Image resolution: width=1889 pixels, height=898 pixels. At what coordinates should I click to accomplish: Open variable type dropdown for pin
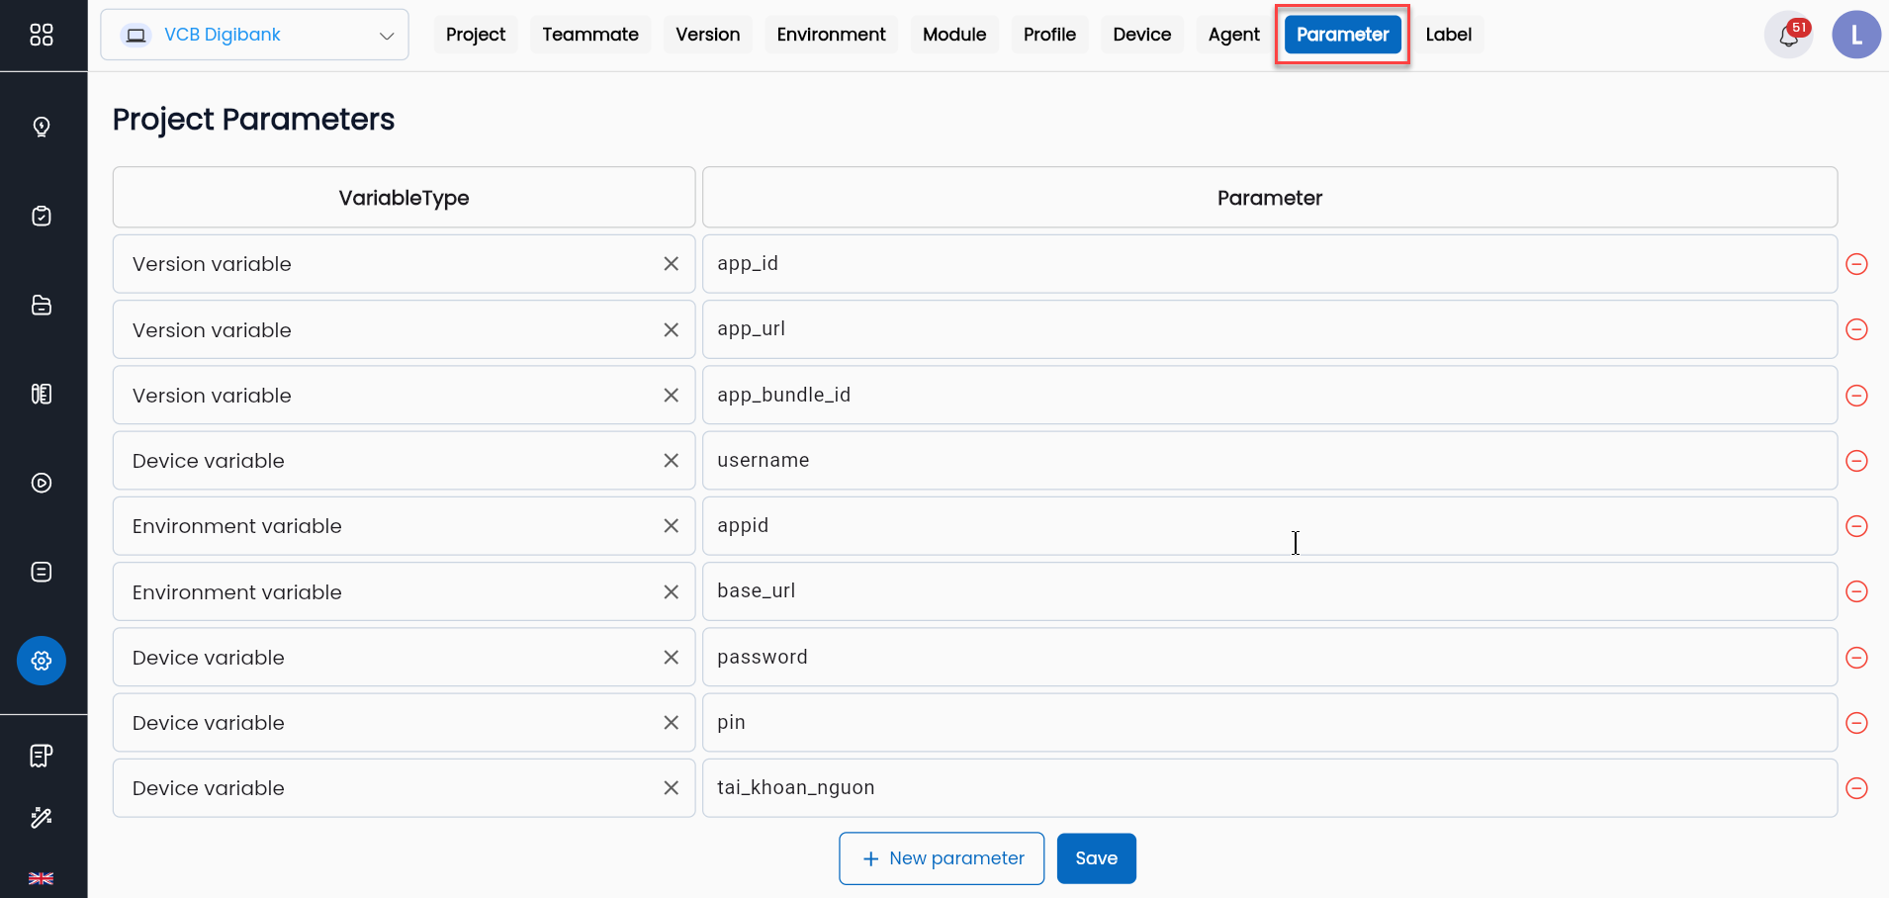coord(404,723)
